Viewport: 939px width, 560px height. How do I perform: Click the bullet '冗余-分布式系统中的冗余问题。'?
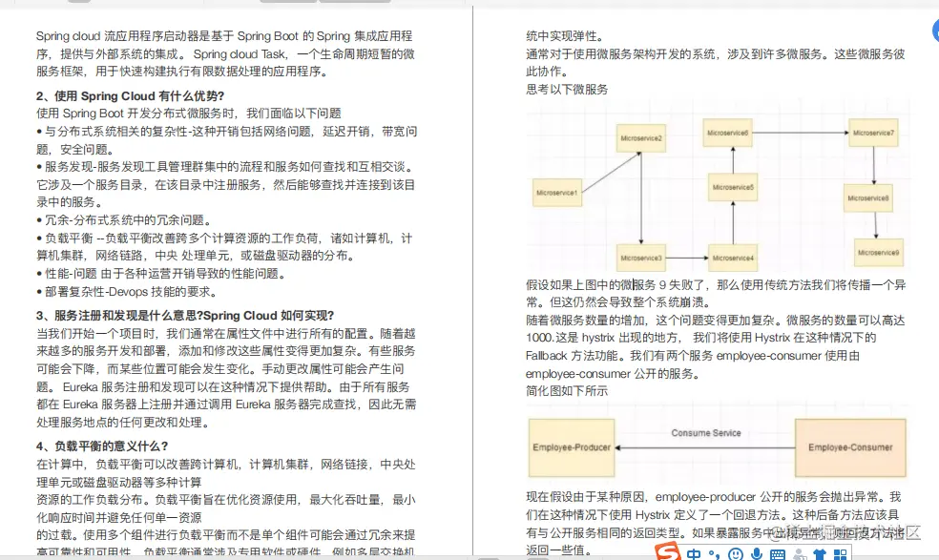click(124, 220)
